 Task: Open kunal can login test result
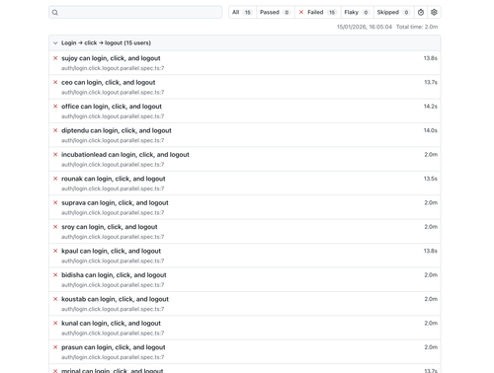pos(111,323)
